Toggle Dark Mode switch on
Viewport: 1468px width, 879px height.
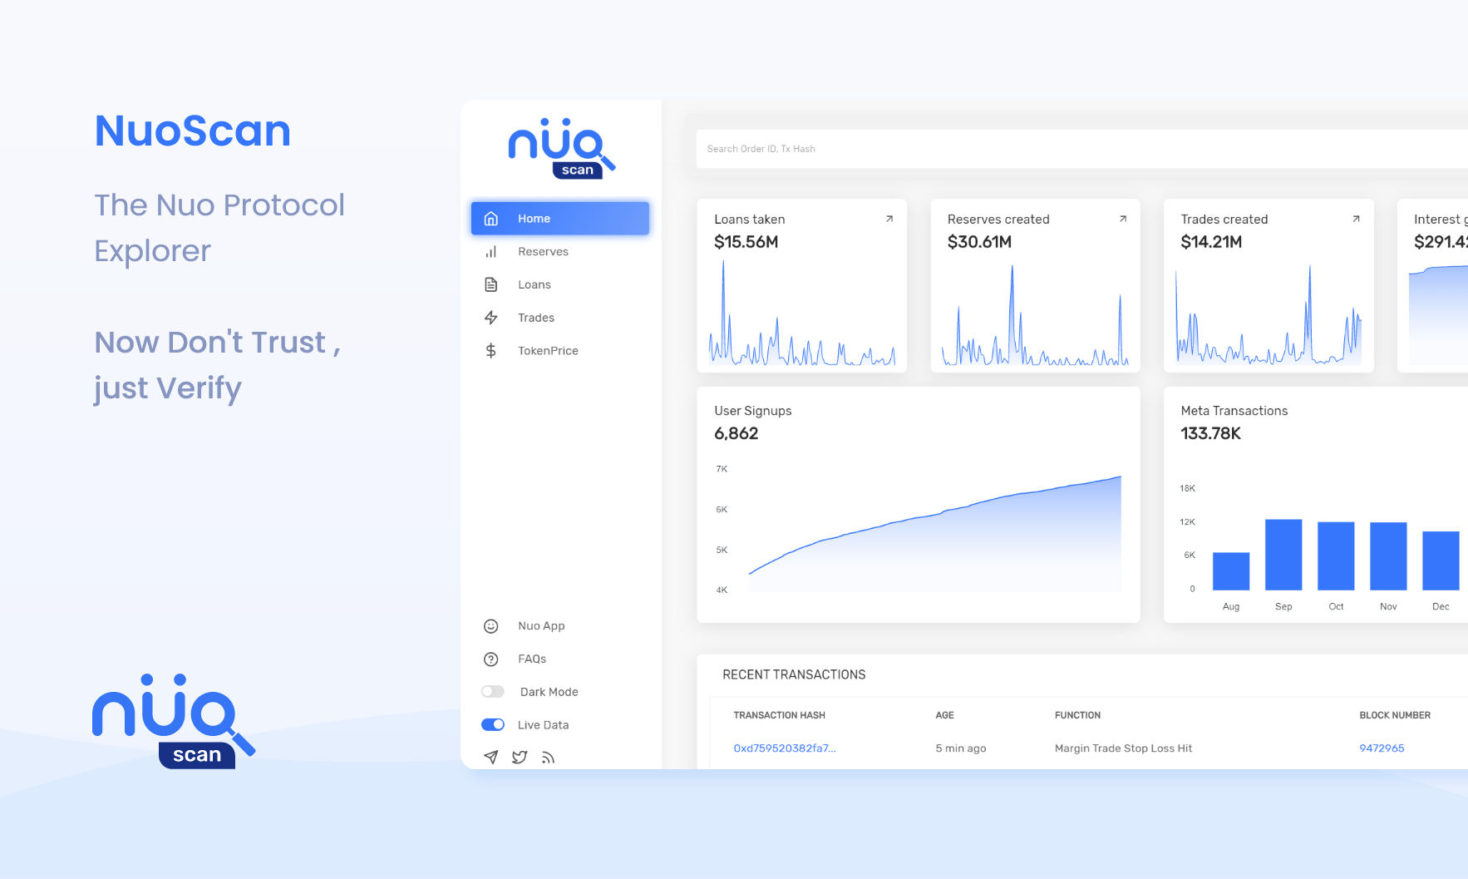493,692
